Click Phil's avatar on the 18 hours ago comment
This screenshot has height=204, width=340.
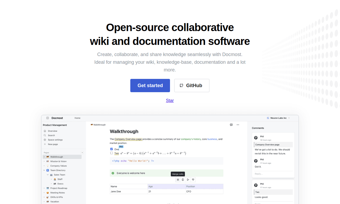(x=256, y=138)
